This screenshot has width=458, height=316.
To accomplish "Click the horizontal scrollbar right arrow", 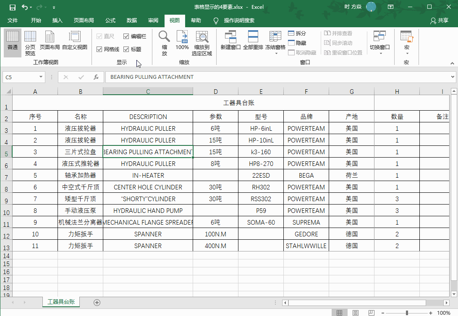I will (x=446, y=303).
